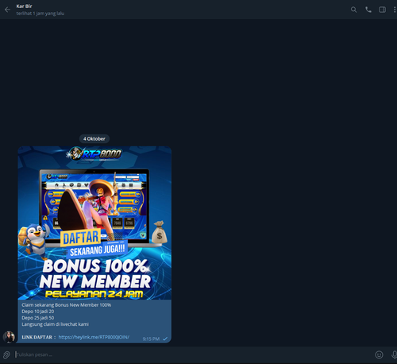Click the 4 Oktober date badge
This screenshot has height=364, width=397.
click(94, 138)
